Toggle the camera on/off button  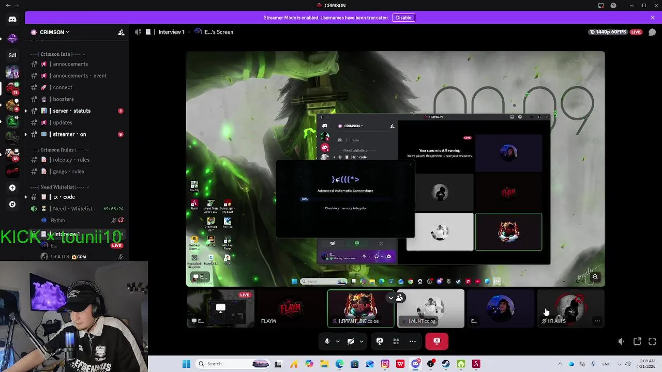[351, 341]
